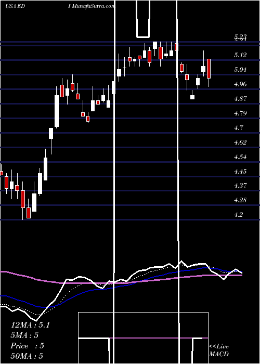The width and height of the screenshot is (260, 364).
Task: Click the 5.04 price axis label
Action: (x=240, y=69)
